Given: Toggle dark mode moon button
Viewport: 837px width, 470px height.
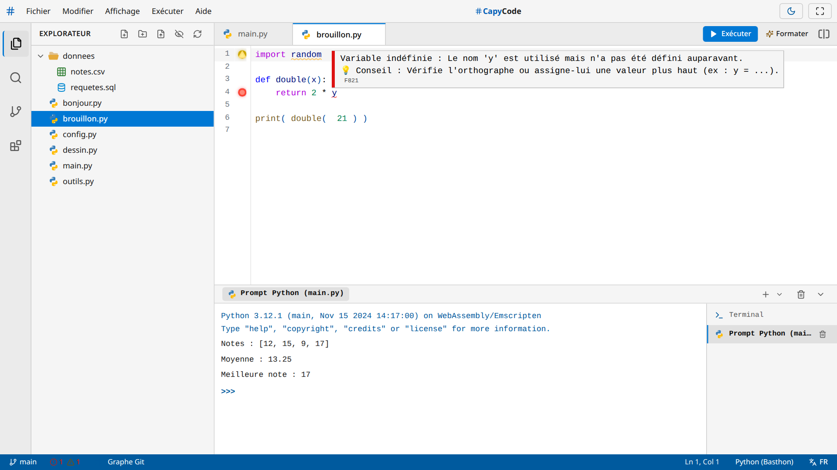Looking at the screenshot, I should coord(791,11).
